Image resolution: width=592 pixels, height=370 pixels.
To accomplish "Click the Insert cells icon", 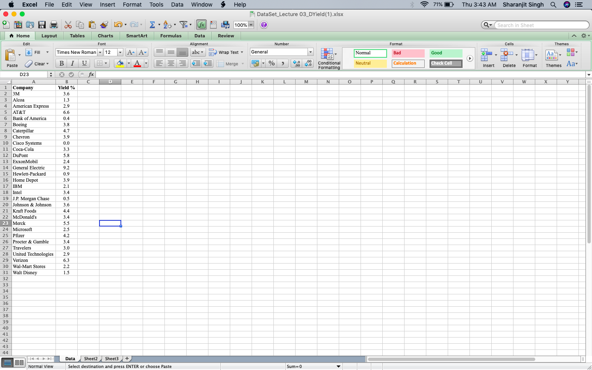I will (x=487, y=54).
